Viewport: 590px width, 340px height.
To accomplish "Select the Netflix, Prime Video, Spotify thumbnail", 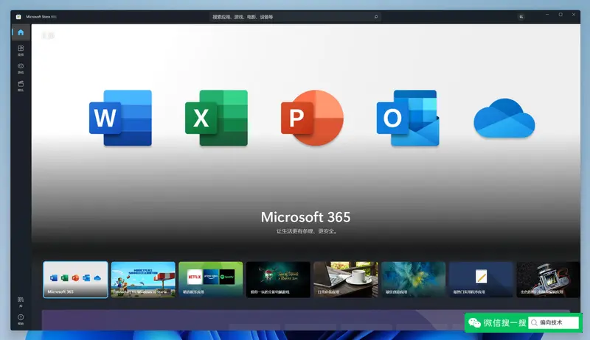I will [211, 280].
